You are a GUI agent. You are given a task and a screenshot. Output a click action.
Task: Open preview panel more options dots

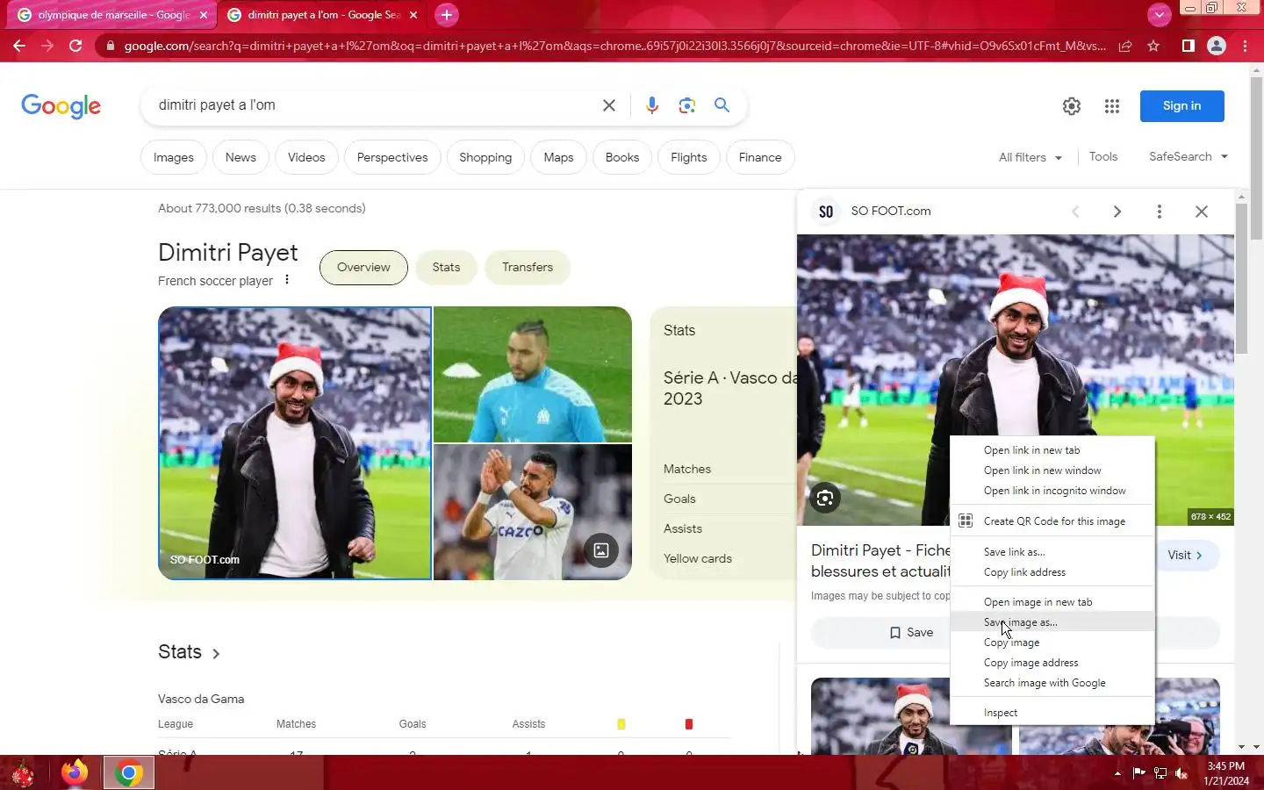1160,212
